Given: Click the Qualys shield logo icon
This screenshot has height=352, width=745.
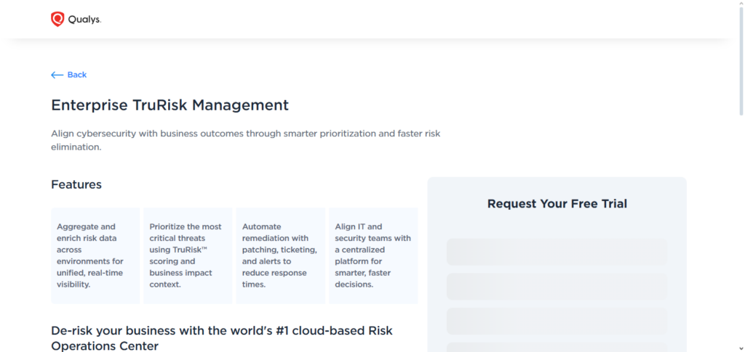Looking at the screenshot, I should pyautogui.click(x=57, y=20).
